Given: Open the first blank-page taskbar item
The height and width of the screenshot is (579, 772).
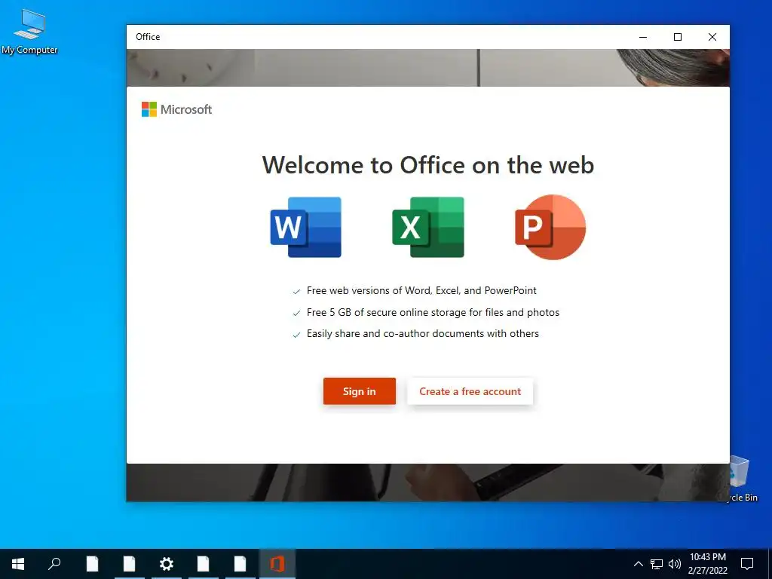Looking at the screenshot, I should coord(92,564).
